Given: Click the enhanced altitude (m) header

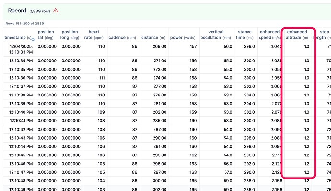Looking at the screenshot, I should 297,35.
